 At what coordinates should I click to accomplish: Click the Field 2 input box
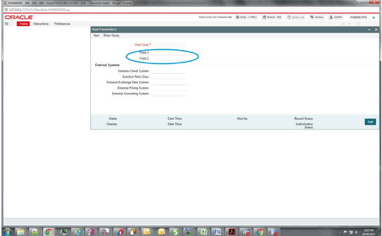(x=169, y=58)
